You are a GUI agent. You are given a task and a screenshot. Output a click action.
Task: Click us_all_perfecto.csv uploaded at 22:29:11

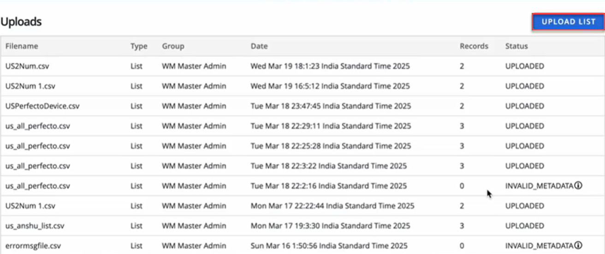[38, 126]
